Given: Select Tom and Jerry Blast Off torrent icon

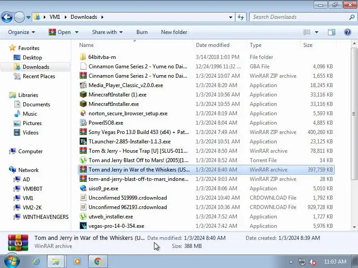Looking at the screenshot, I should click(83, 160).
